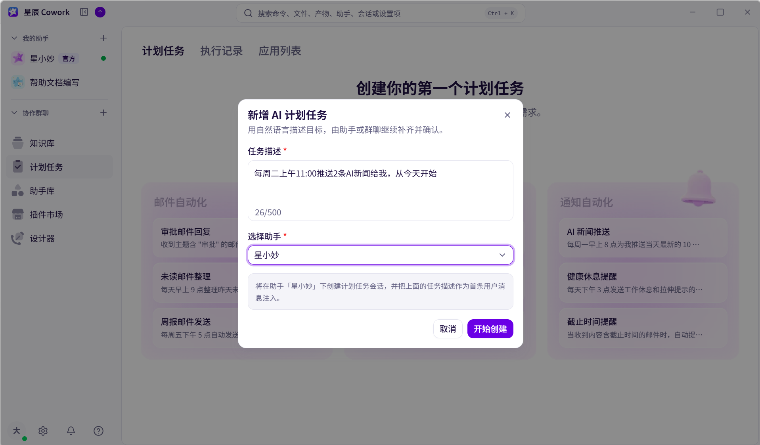This screenshot has width=760, height=445.
Task: Open the user avatar at bottom-left
Action: (x=17, y=431)
